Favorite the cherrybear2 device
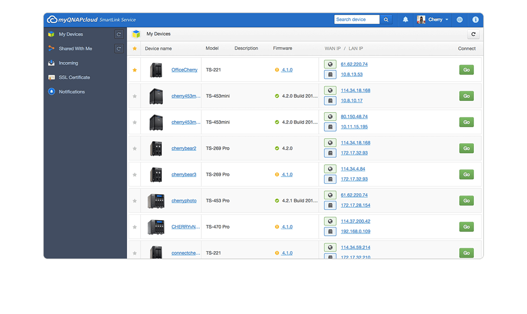 click(x=134, y=148)
